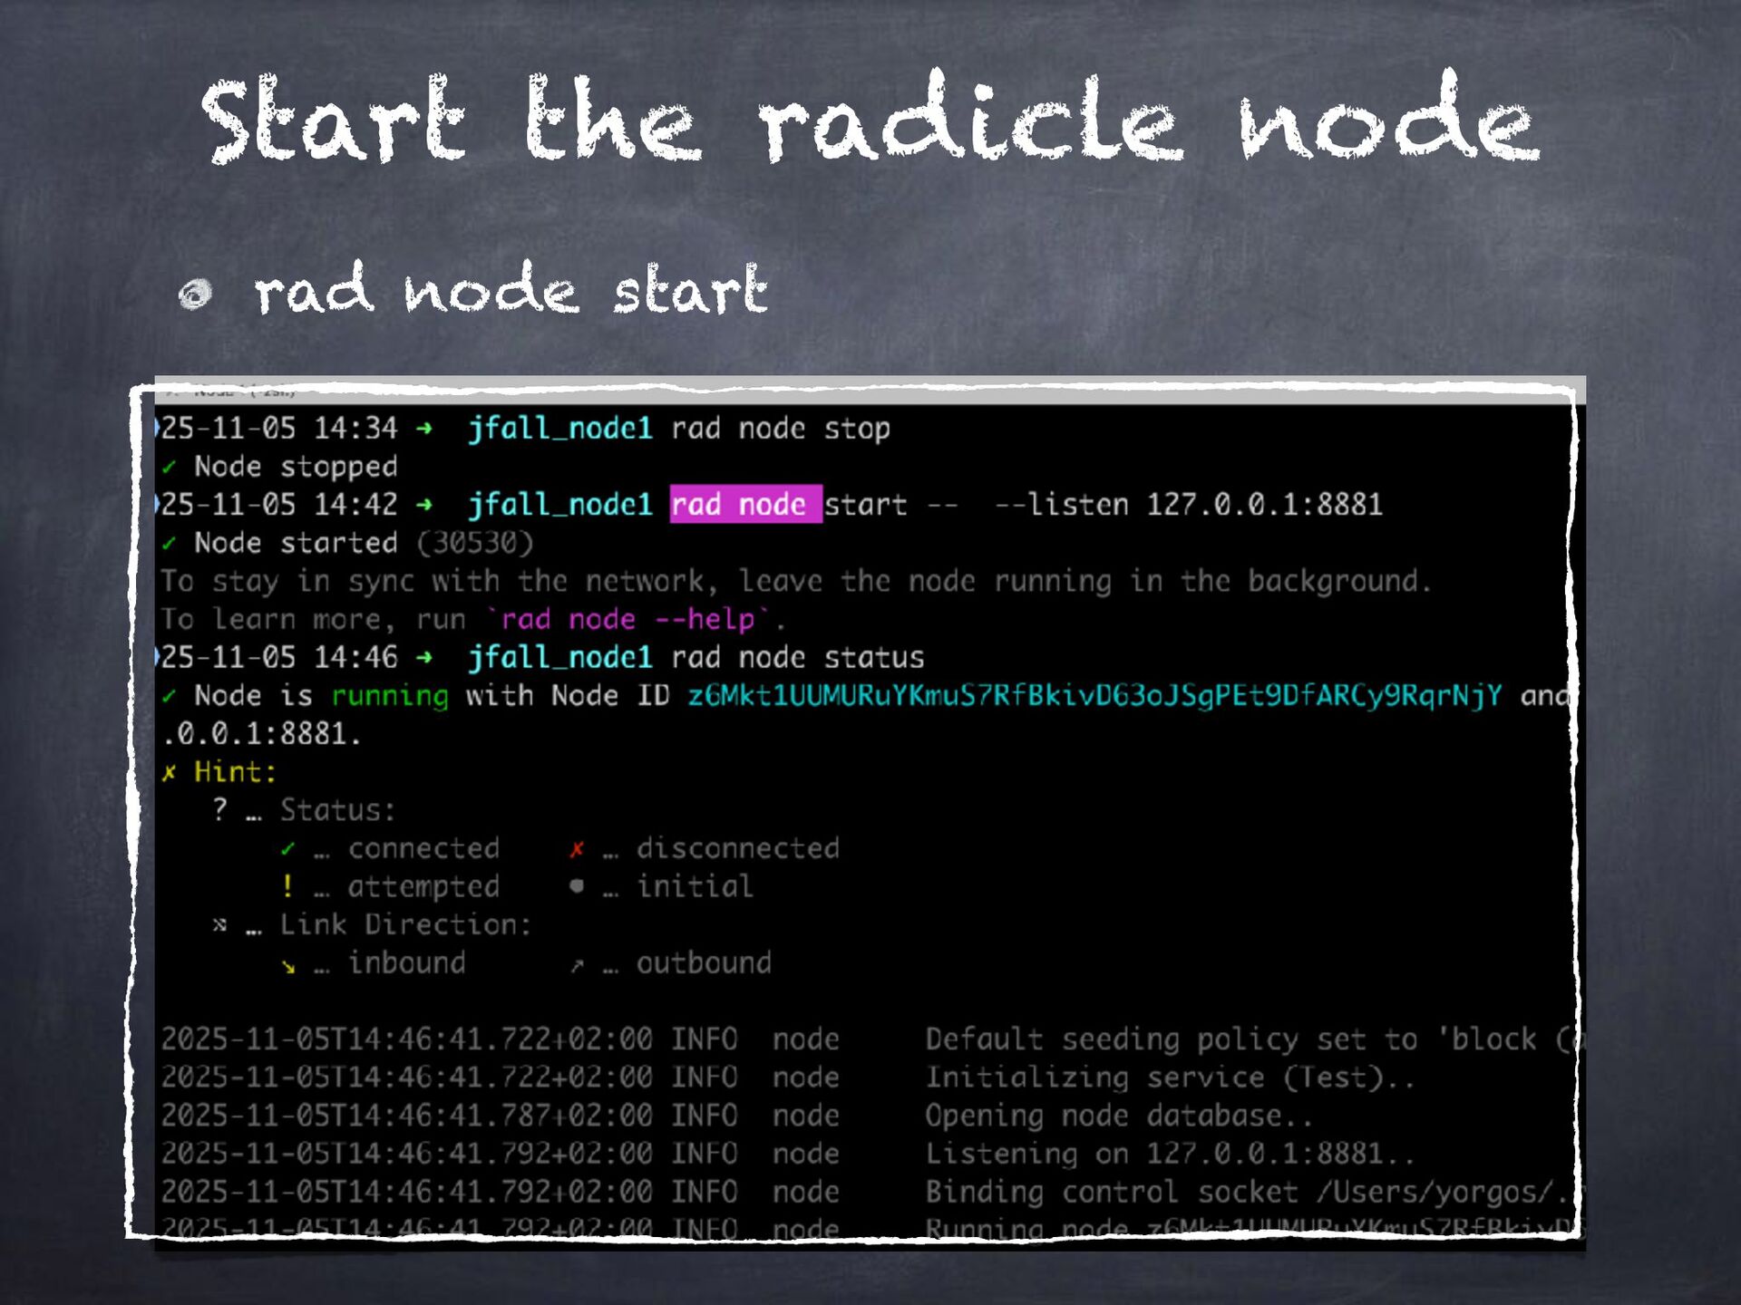Click the green checkmark beside Node stopped

(169, 468)
